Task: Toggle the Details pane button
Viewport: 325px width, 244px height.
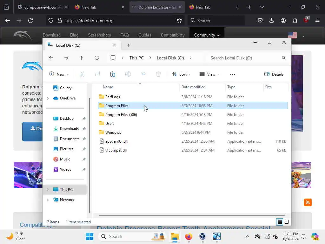Action: point(274,74)
